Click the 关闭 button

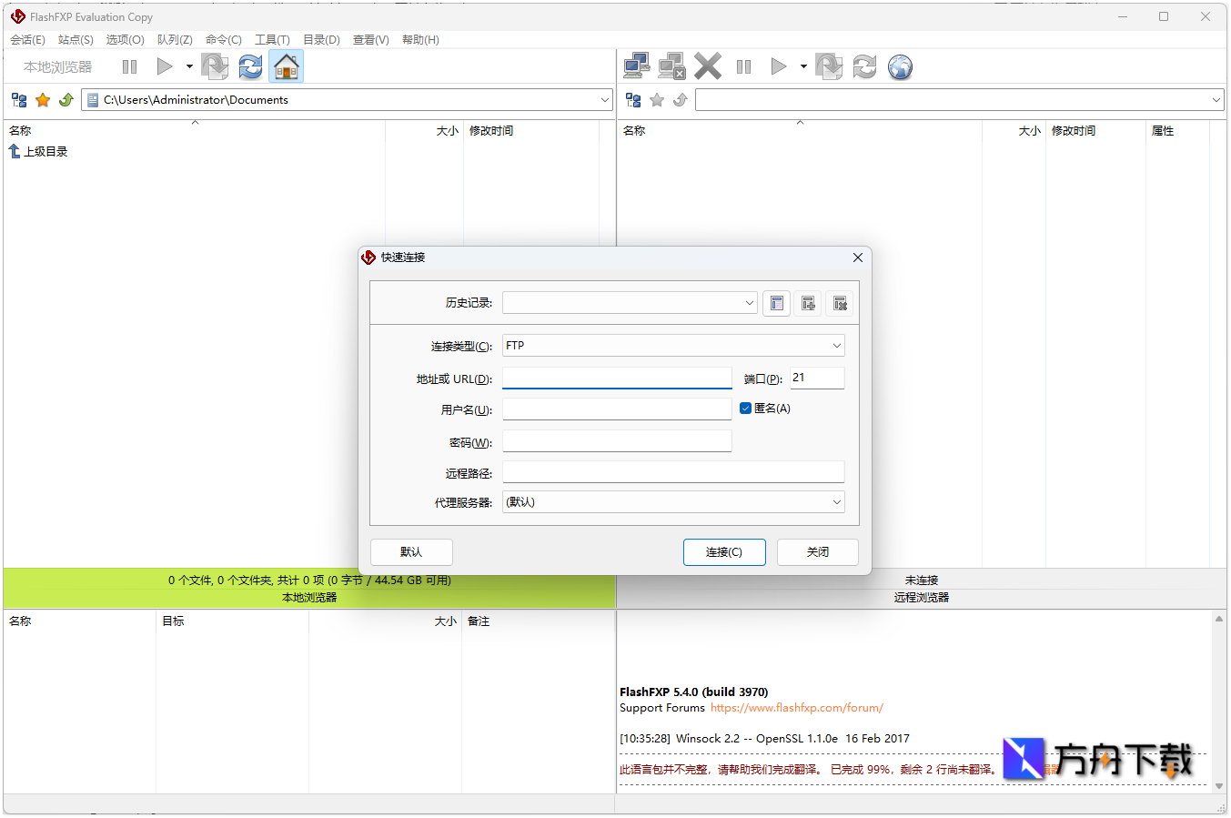[818, 552]
